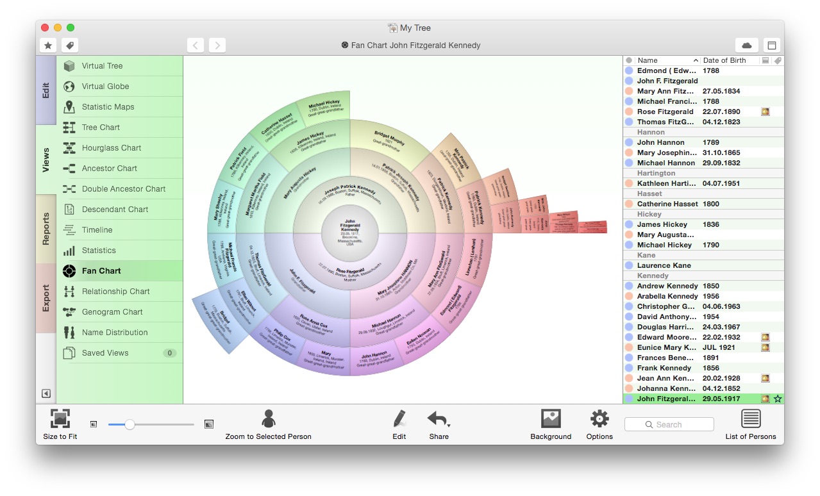
Task: Select John Hannon in persons list
Action: click(x=703, y=142)
